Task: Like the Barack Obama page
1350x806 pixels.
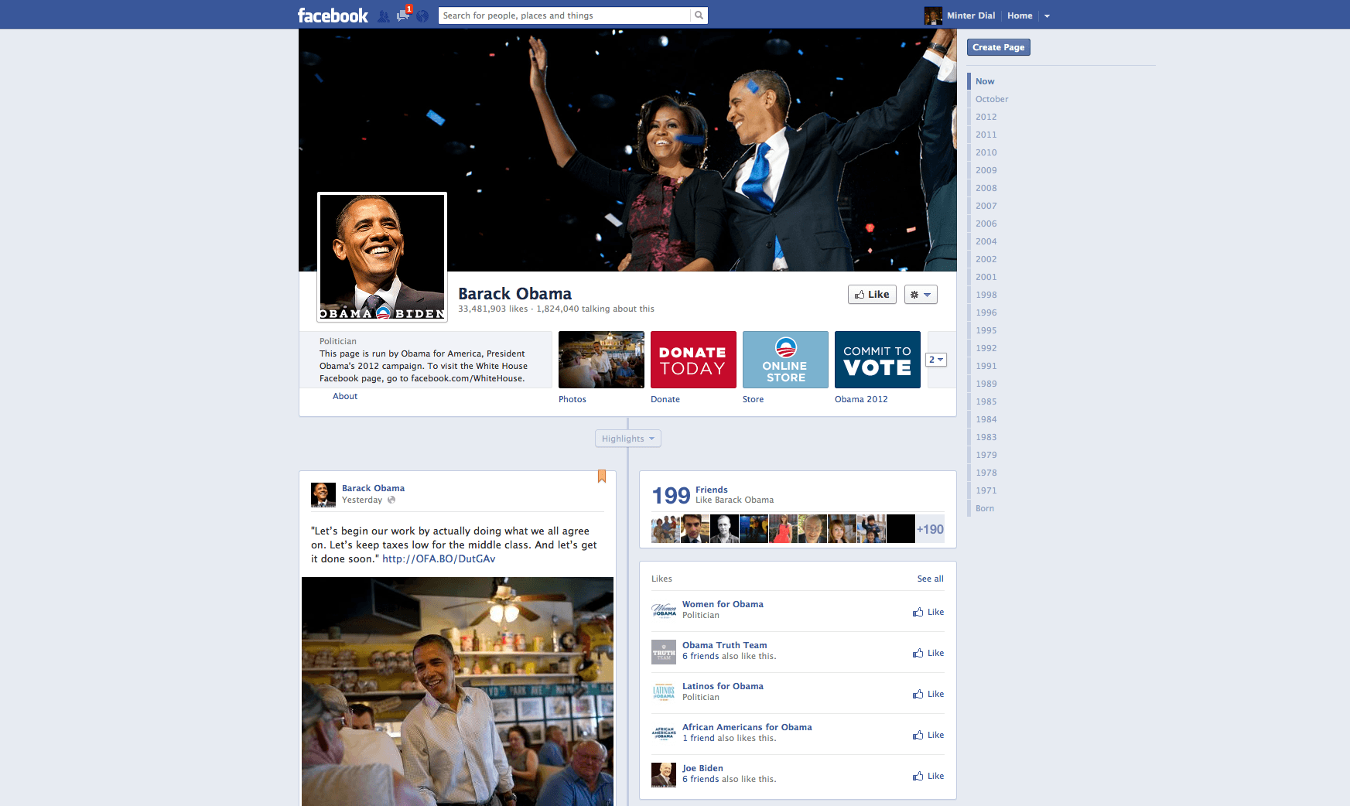Action: (x=872, y=295)
